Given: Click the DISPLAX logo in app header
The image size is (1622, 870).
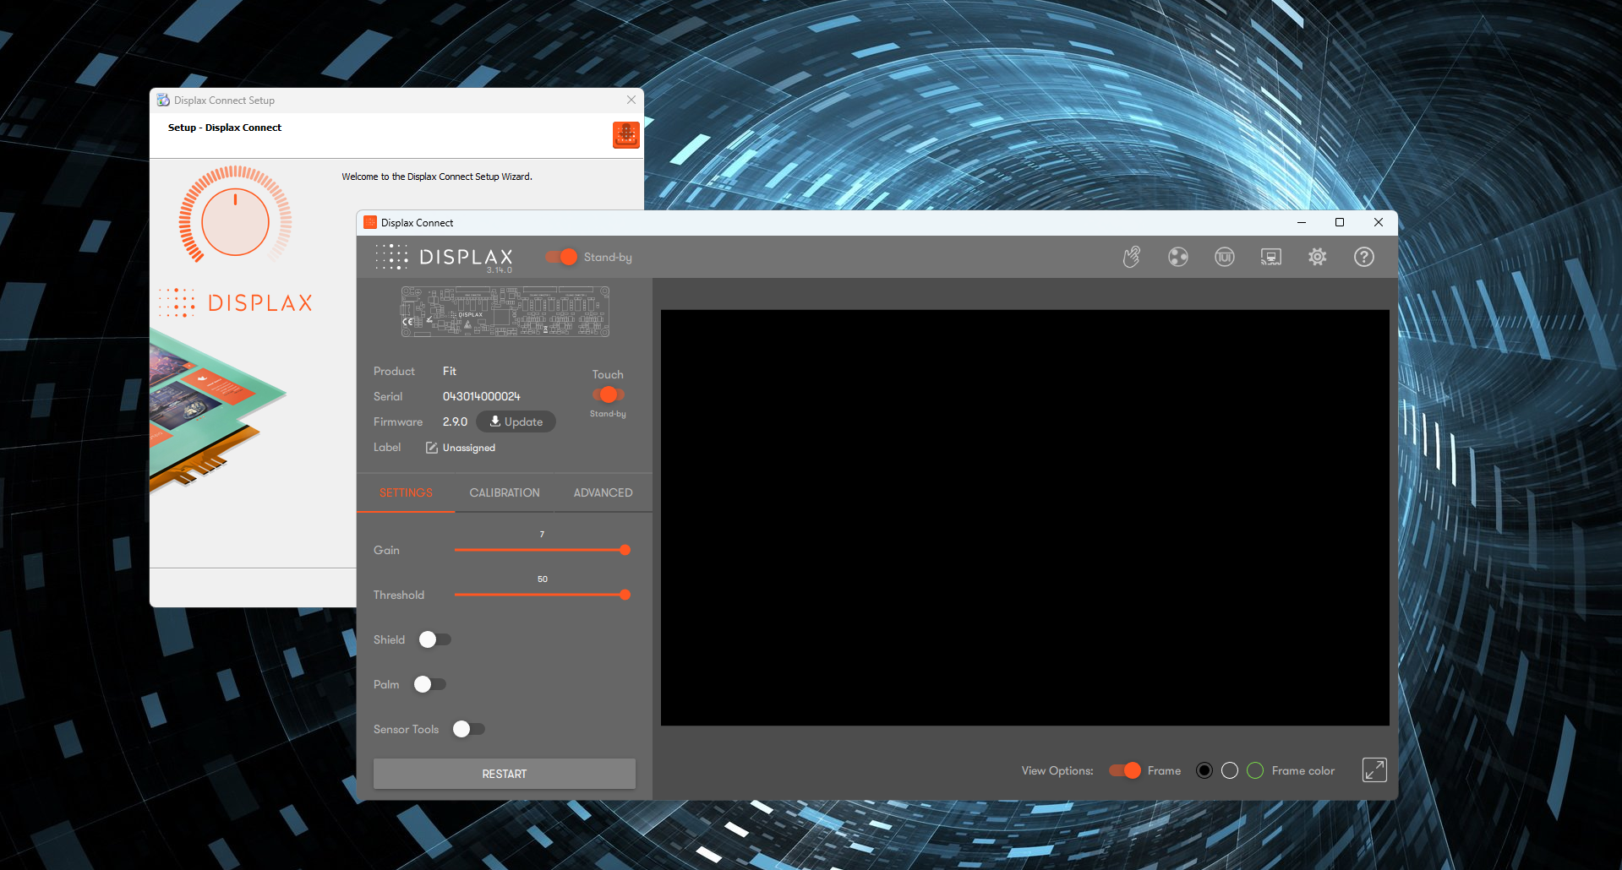Looking at the screenshot, I should pyautogui.click(x=445, y=258).
